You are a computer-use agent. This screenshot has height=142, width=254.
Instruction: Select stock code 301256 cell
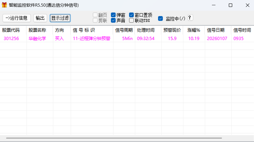(x=11, y=38)
